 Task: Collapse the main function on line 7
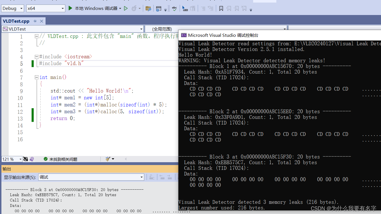36,77
